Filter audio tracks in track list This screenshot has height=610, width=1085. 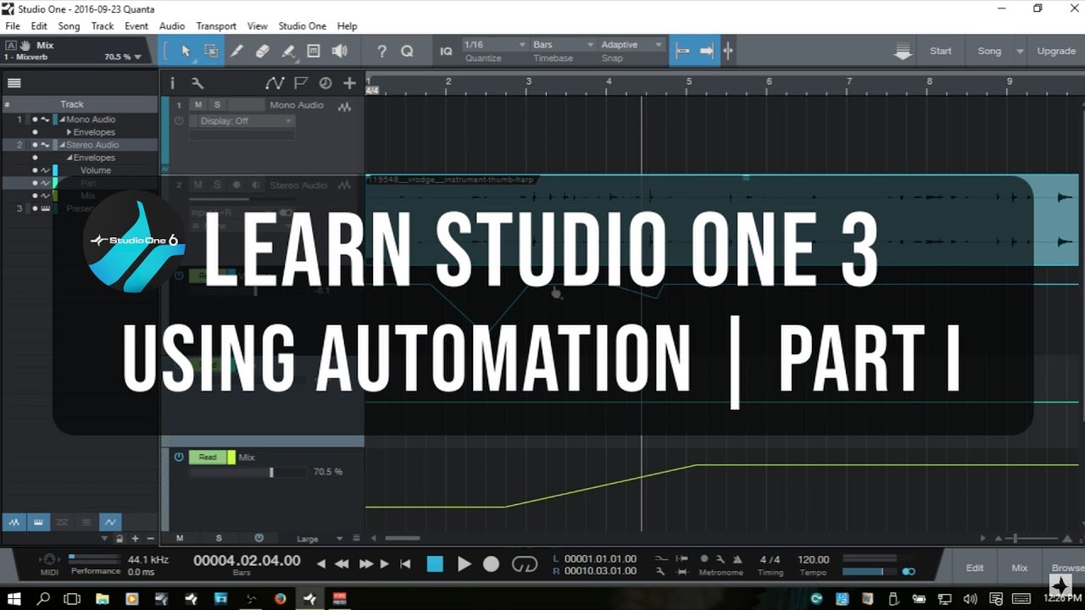14,523
